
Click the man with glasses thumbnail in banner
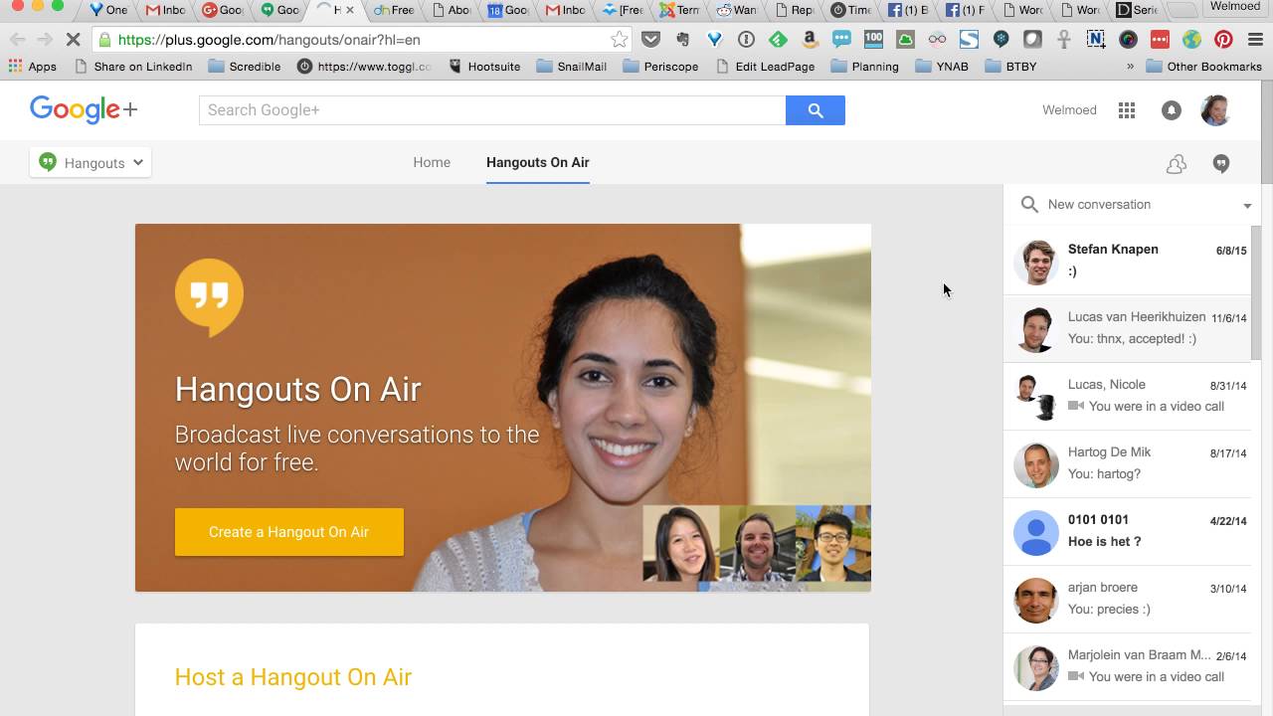[x=832, y=543]
